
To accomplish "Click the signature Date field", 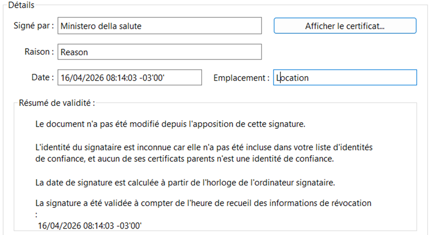I will [129, 77].
